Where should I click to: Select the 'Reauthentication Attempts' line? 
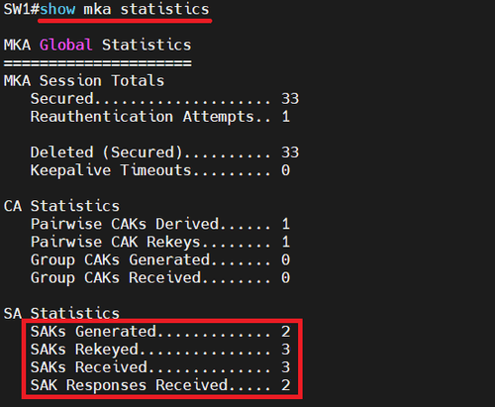(160, 117)
